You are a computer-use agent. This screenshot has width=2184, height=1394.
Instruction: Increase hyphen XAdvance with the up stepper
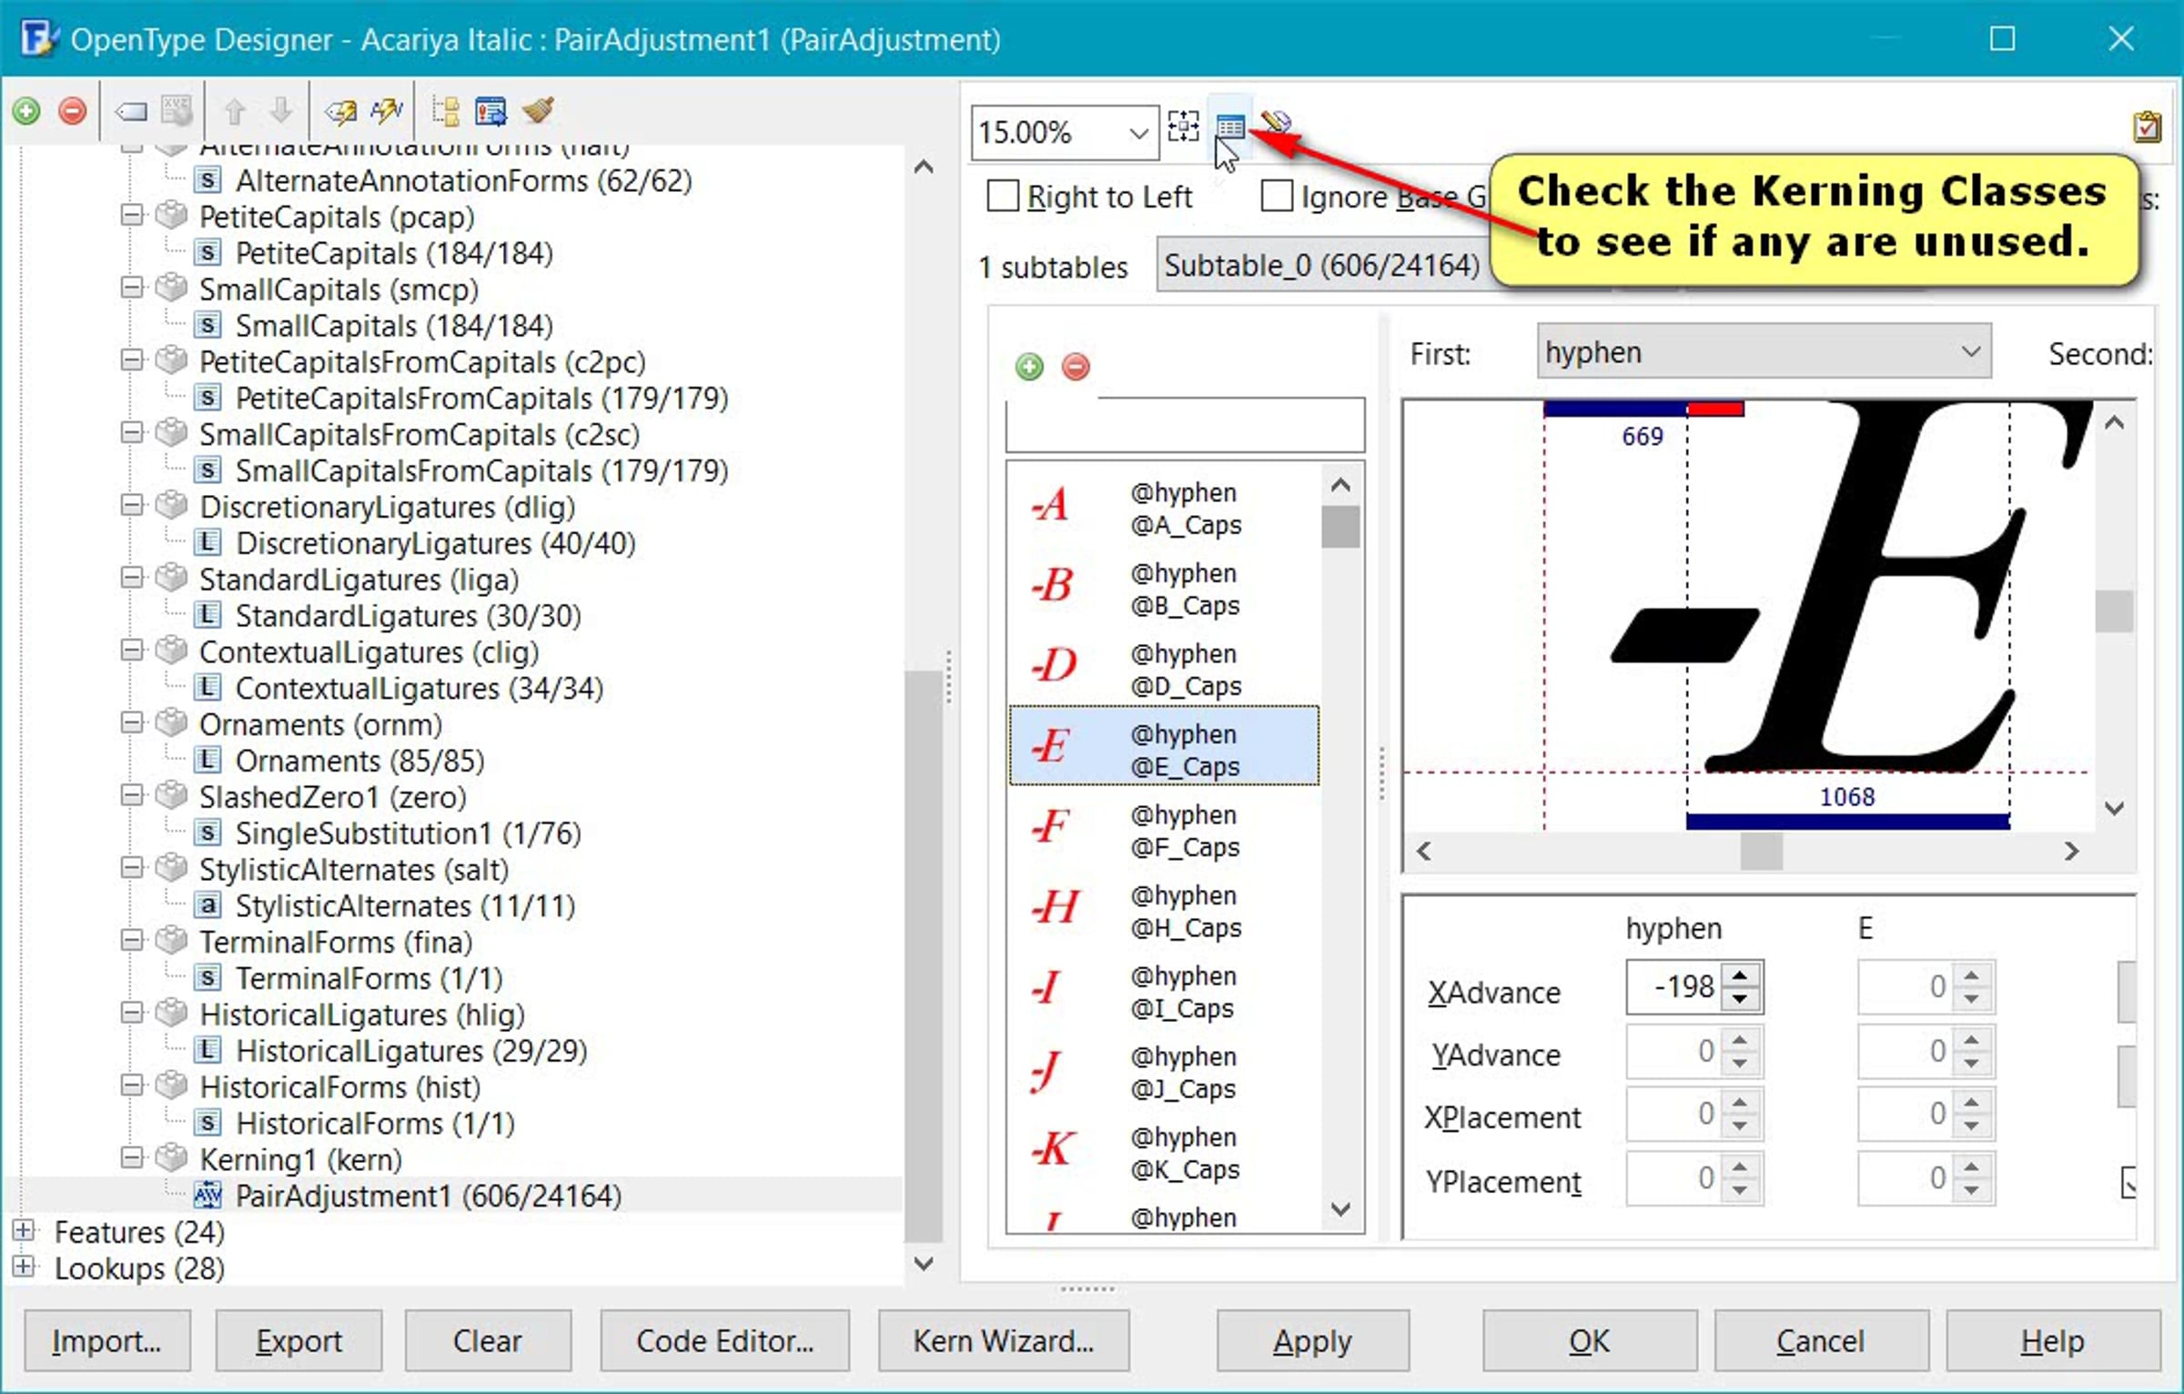1740,976
